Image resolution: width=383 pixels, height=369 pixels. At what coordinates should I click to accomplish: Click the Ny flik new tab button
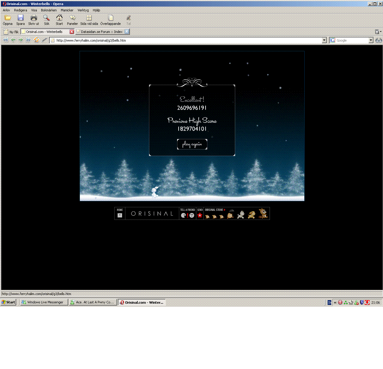coord(11,32)
